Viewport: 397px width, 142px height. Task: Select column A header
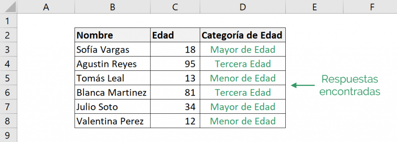click(x=46, y=7)
